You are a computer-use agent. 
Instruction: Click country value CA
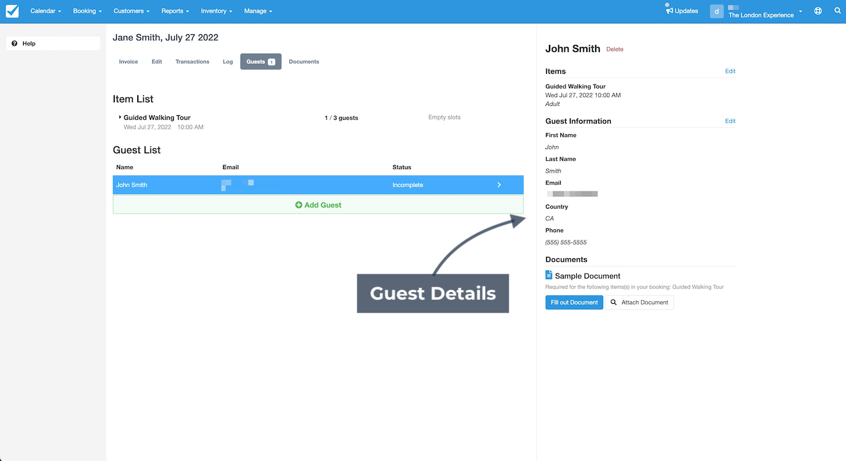click(x=550, y=219)
